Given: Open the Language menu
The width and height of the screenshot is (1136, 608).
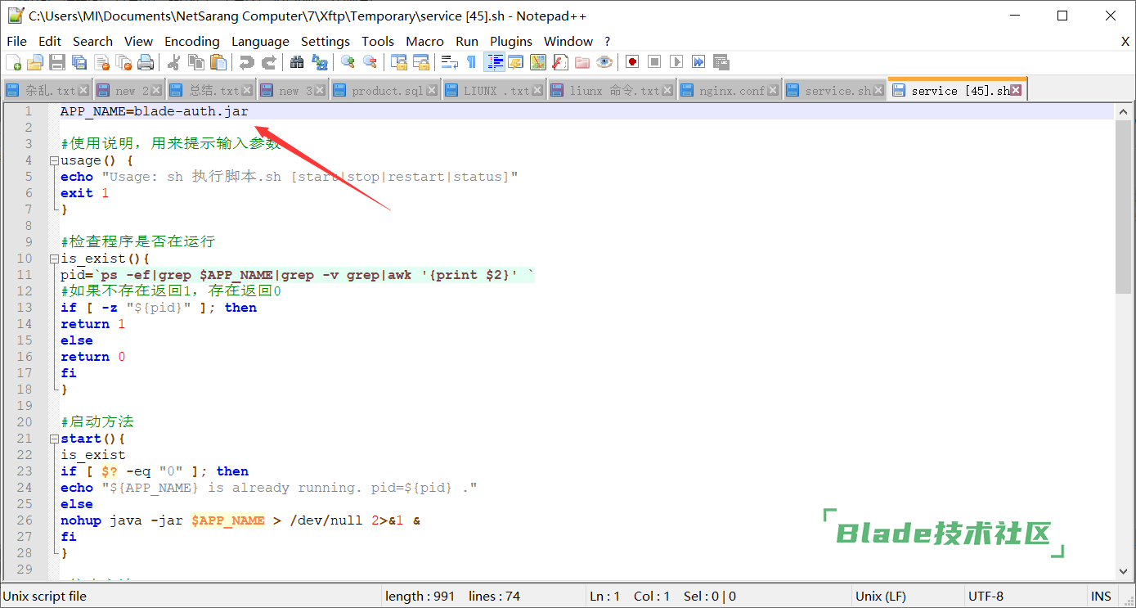Looking at the screenshot, I should pos(260,41).
